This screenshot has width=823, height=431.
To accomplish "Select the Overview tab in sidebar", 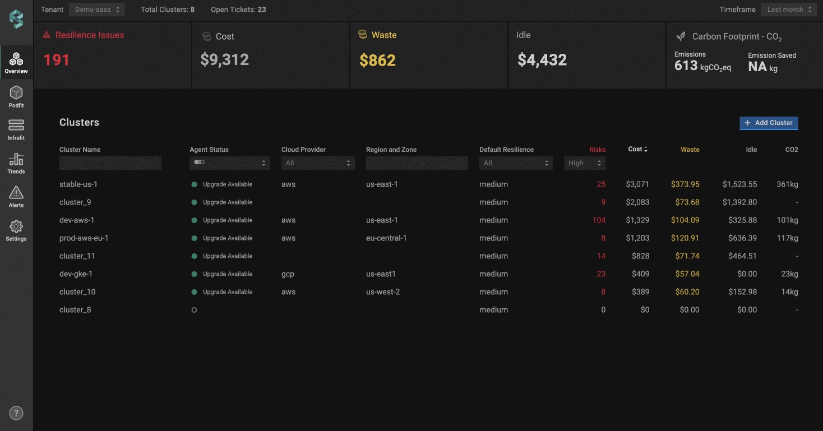I will click(x=16, y=62).
